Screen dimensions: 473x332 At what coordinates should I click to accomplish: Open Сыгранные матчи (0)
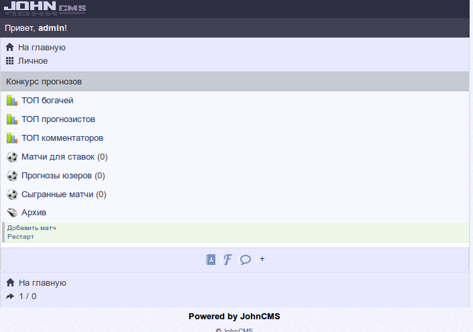point(64,195)
